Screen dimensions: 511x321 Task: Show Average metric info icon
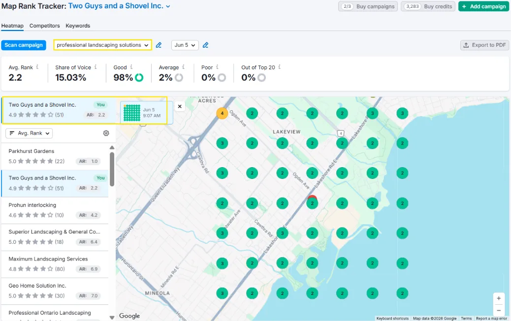click(183, 67)
